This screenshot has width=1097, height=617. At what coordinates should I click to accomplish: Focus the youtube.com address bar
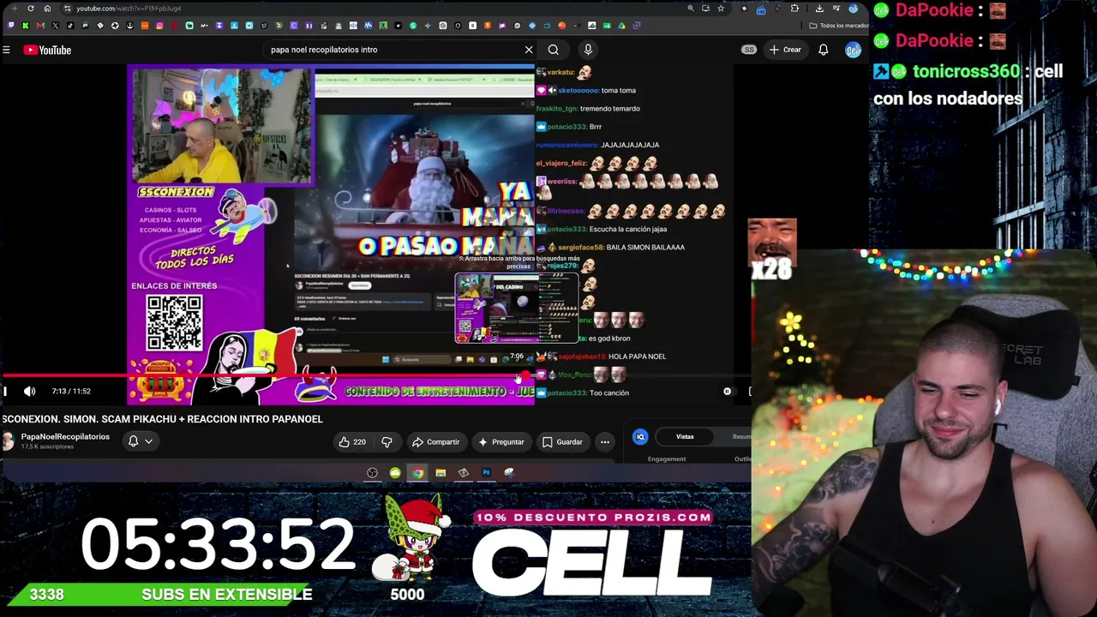(377, 9)
